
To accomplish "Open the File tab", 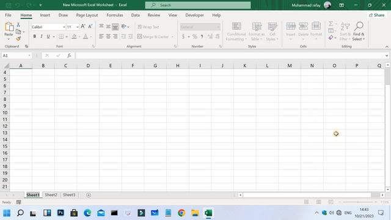I will (8, 15).
